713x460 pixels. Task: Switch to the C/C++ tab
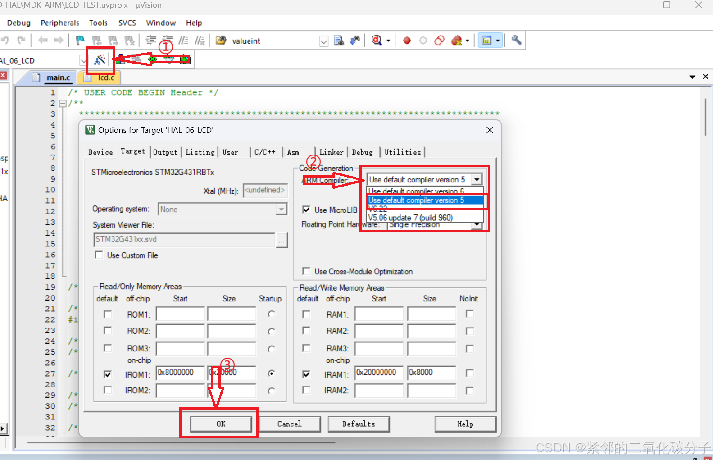265,152
